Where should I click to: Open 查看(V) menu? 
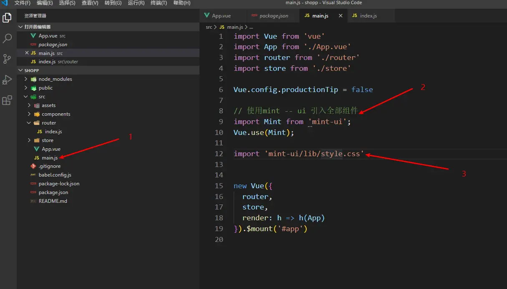[x=90, y=3]
